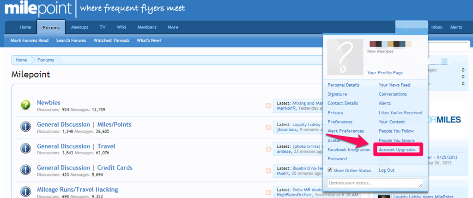Open latest thread Delta MR deals
This screenshot has height=198, width=473.
click(307, 190)
